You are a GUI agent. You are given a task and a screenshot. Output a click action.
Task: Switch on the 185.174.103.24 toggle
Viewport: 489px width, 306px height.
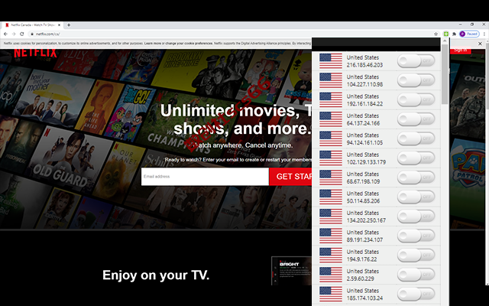click(416, 294)
